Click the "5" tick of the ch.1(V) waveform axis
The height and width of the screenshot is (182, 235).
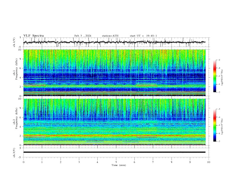(20, 37)
